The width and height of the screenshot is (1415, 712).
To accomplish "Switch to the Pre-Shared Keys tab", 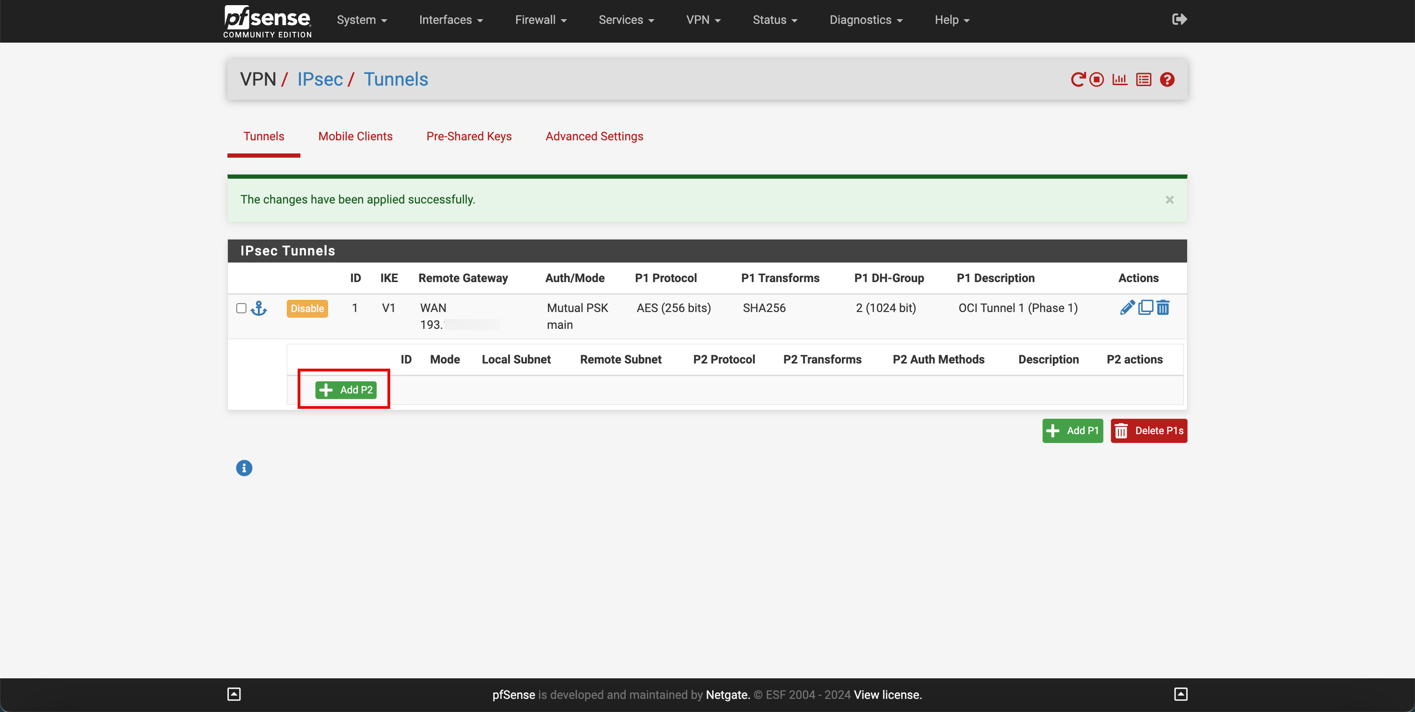I will (469, 136).
